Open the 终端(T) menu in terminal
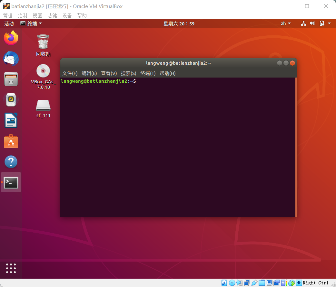 (148, 73)
